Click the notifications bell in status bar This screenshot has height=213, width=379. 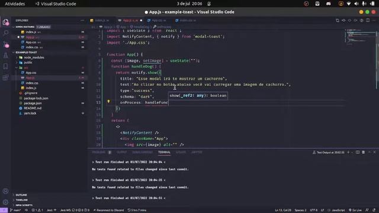click(374, 210)
